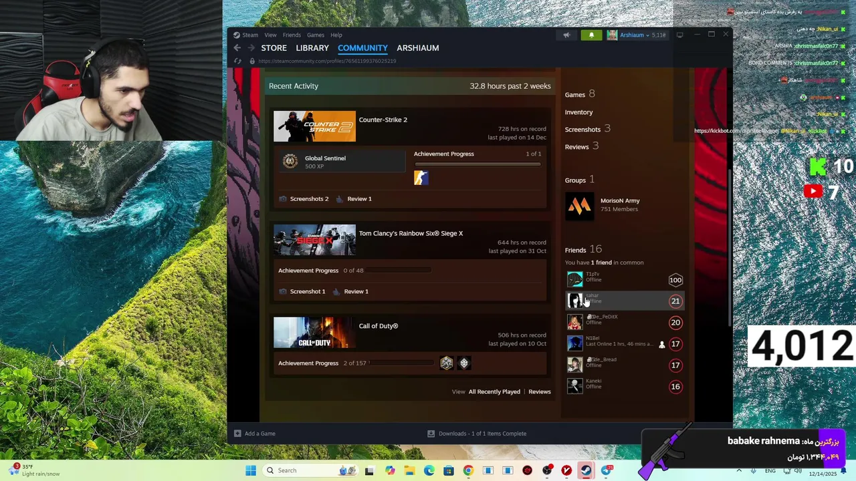The width and height of the screenshot is (856, 481).
Task: Open Counter-Strike 2 Review 1 link
Action: (x=359, y=198)
